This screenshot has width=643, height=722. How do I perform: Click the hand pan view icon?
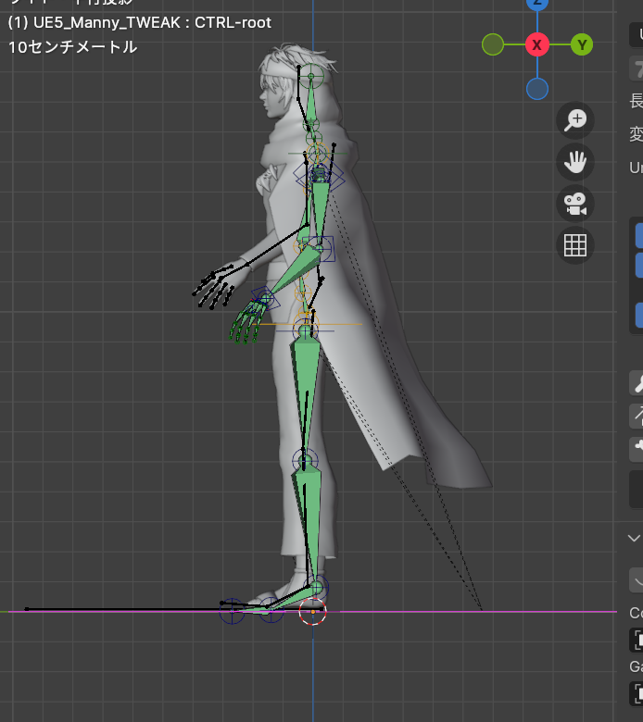point(575,162)
